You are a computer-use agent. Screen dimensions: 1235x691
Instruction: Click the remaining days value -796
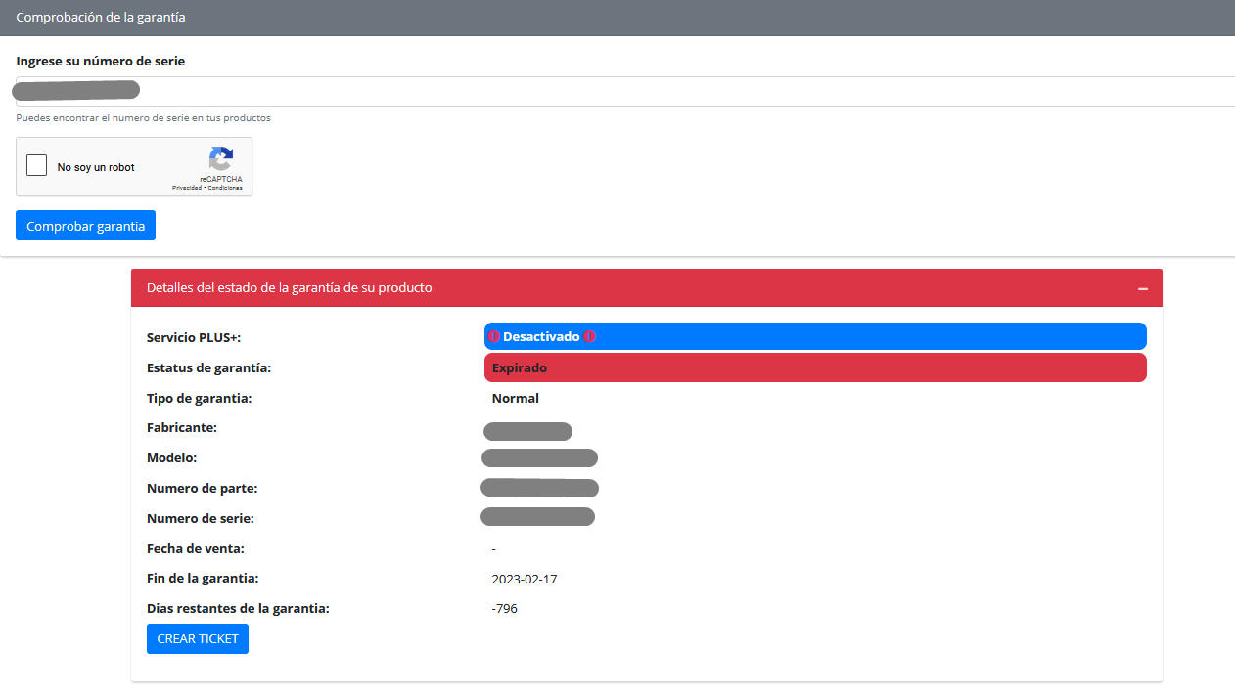tap(505, 609)
